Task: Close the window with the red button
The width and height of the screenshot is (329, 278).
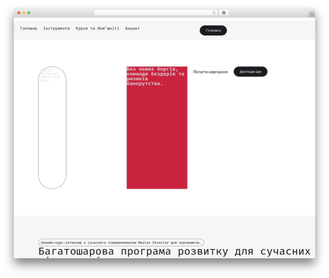Action: pos(19,12)
